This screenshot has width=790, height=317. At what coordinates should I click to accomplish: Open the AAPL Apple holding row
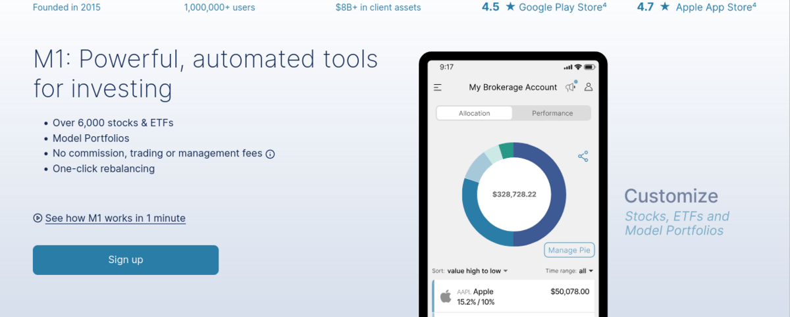(513, 297)
